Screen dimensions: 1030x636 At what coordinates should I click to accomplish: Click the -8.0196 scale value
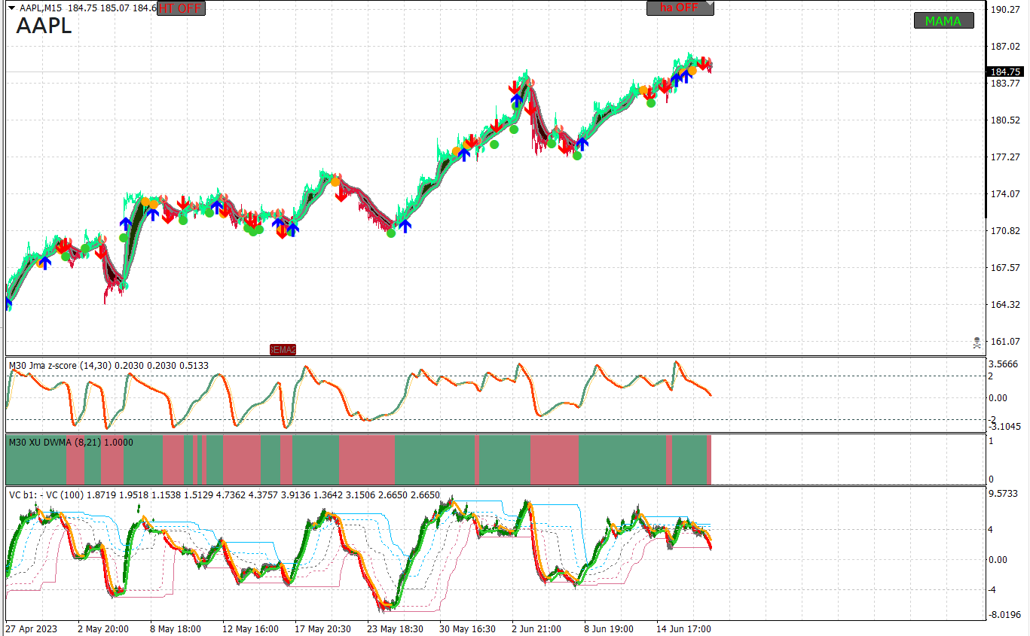(1005, 615)
